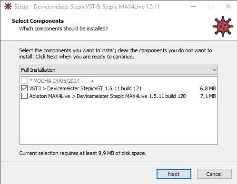The height and width of the screenshot is (184, 237).
Task: Click the MOCHA 24/05/2024 list entry
Action: (62, 81)
